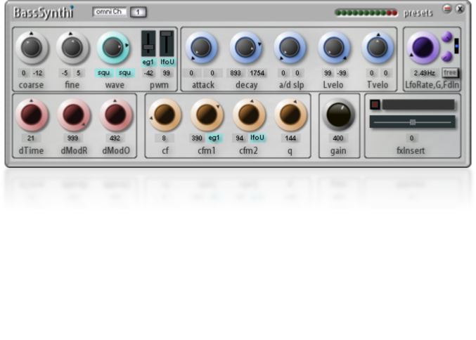Click the large purple LFO rate knob
Viewport: 476px width, 340px height.
pos(423,48)
